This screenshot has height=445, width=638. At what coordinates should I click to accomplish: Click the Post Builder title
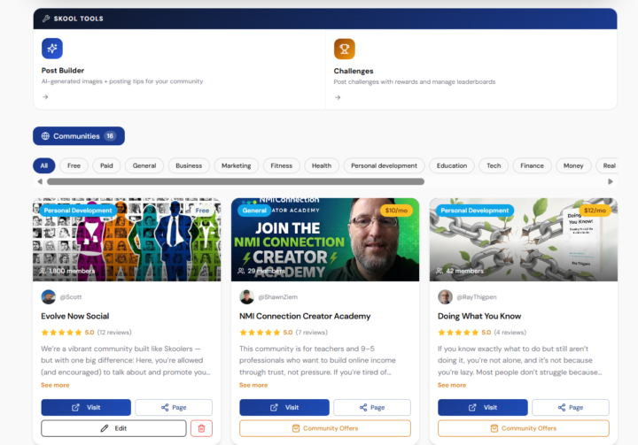point(63,71)
